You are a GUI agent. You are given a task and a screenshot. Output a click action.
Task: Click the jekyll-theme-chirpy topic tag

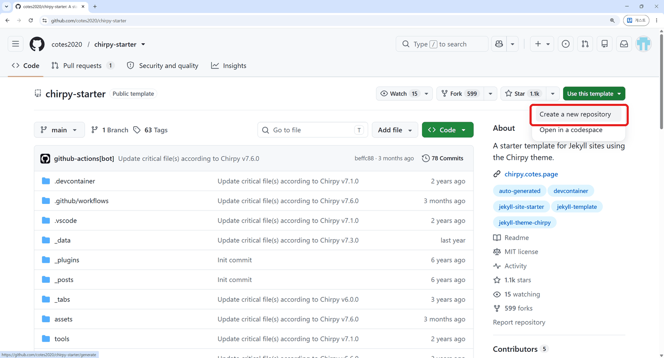pos(525,223)
